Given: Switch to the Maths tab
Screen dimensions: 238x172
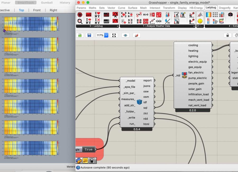Looking at the screenshot, I should [x=93, y=8].
